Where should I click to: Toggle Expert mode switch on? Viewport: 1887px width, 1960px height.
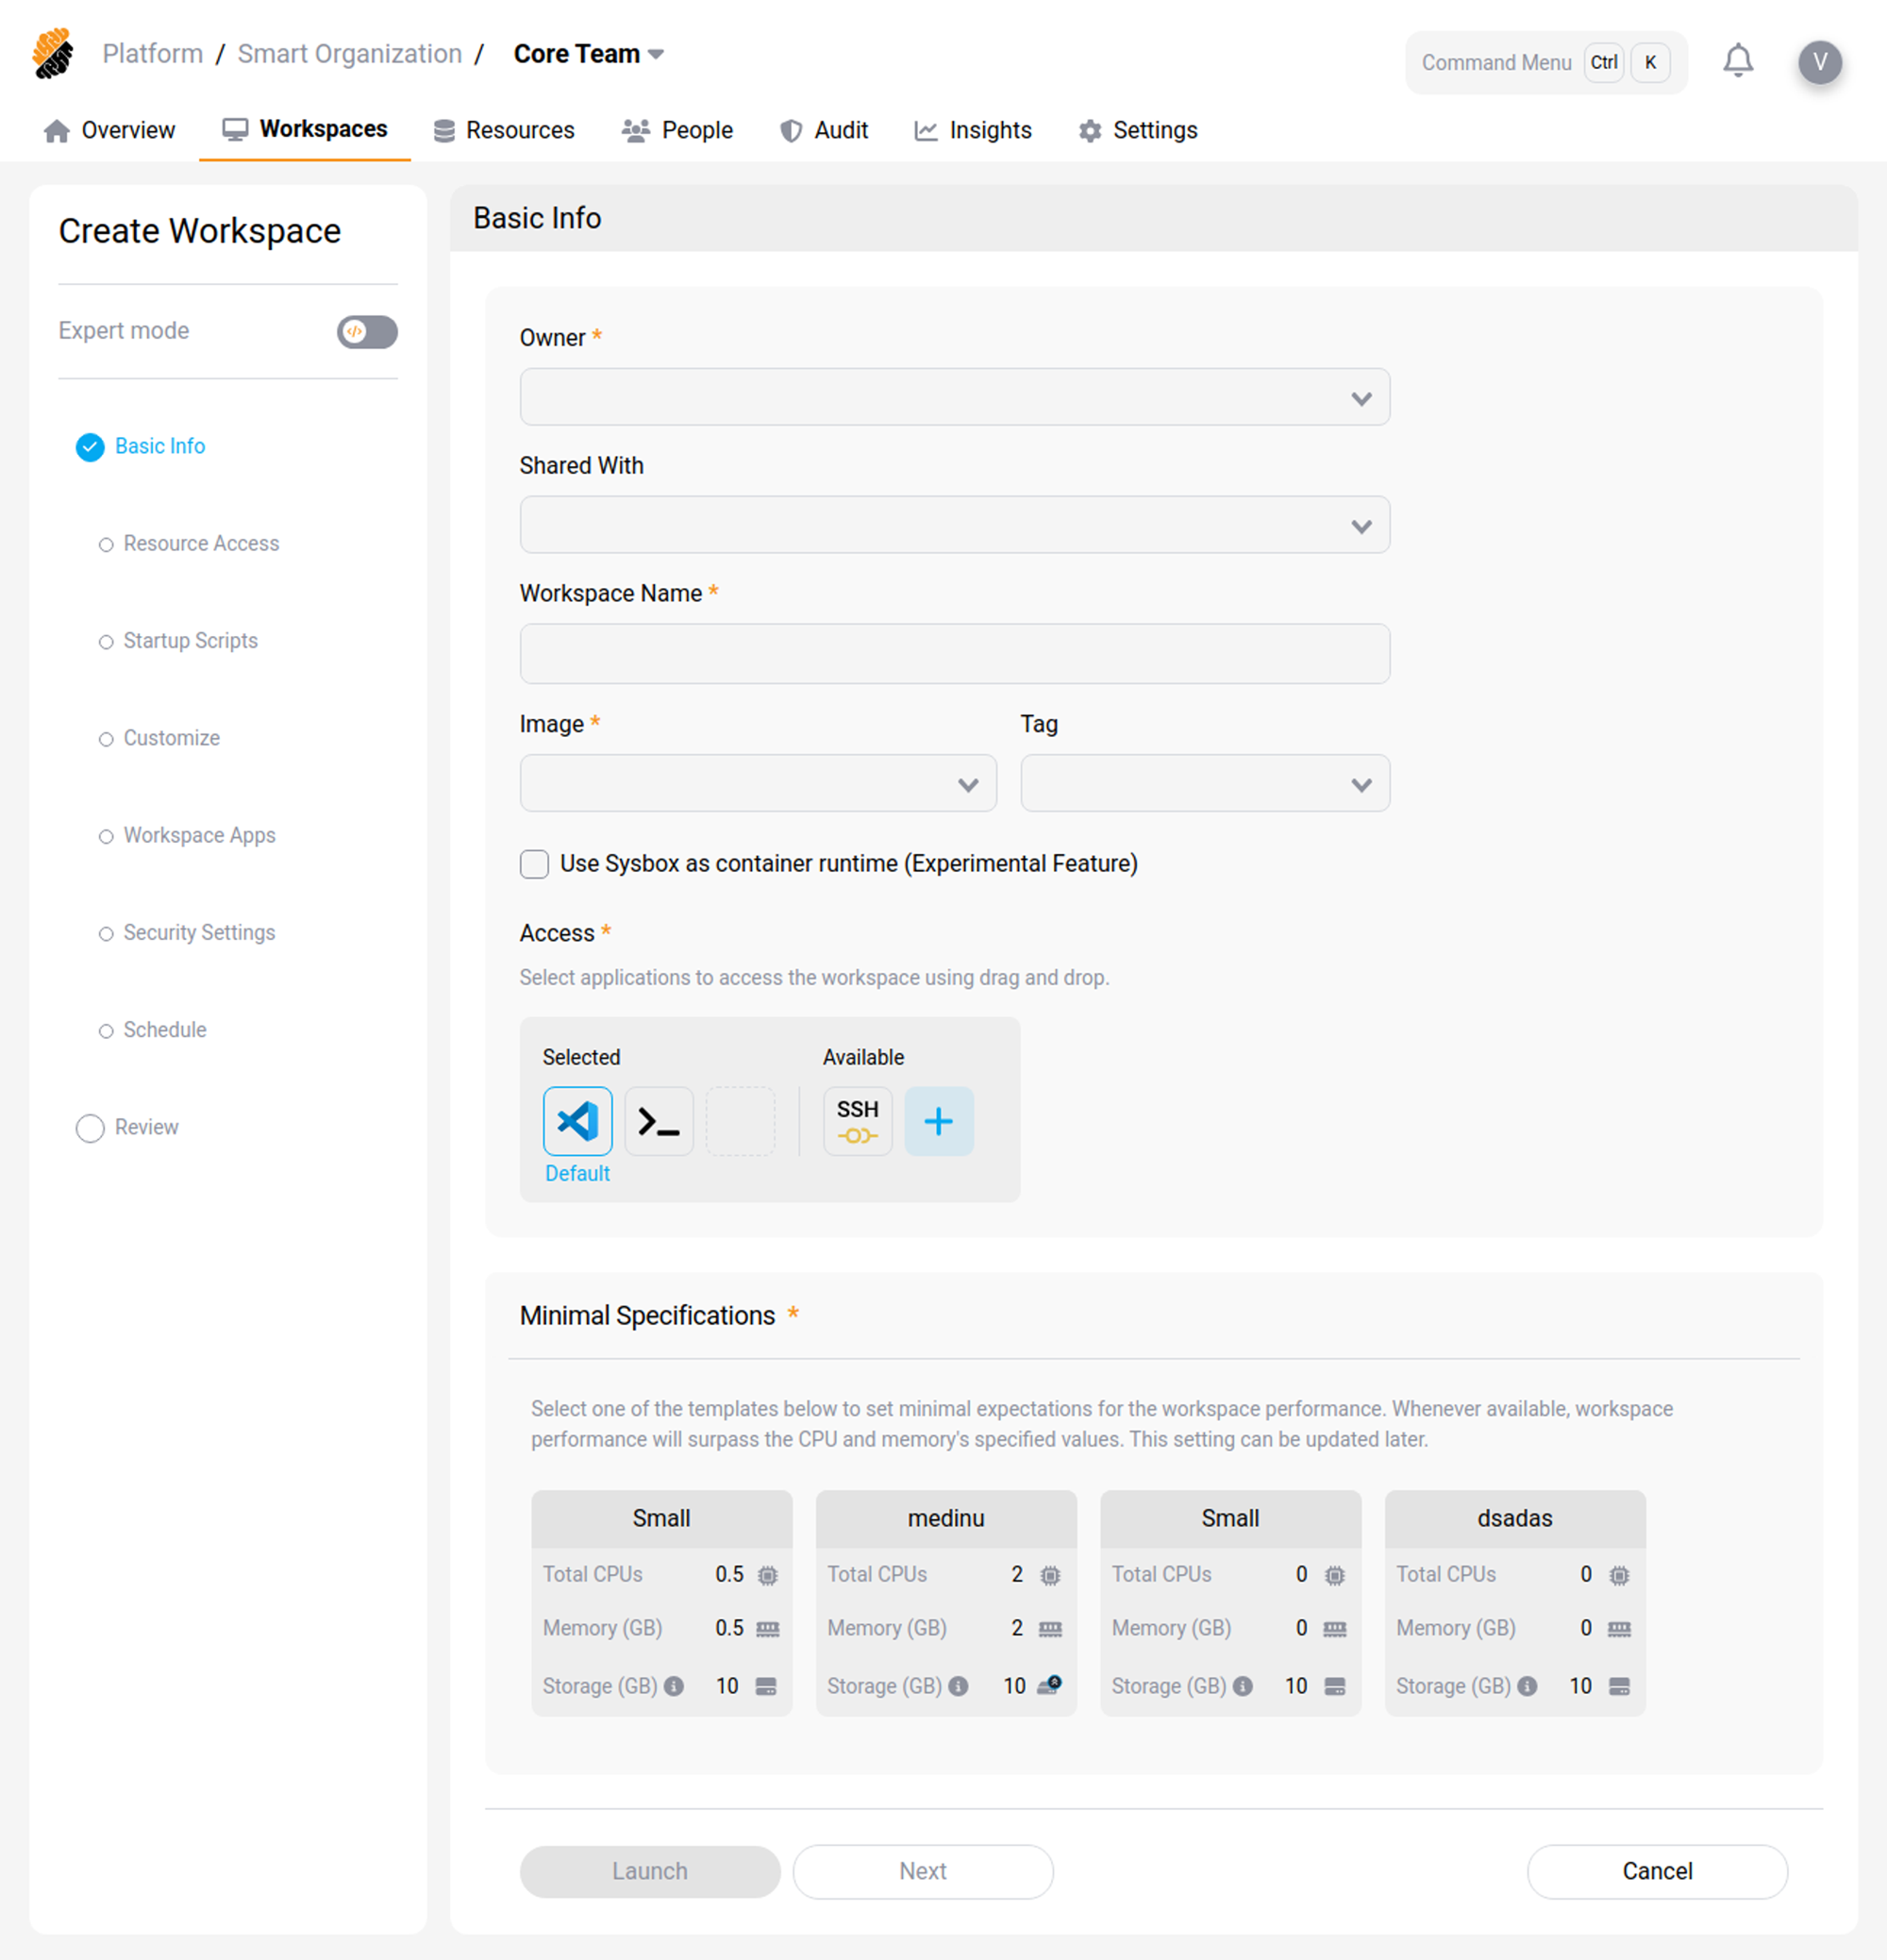[367, 331]
